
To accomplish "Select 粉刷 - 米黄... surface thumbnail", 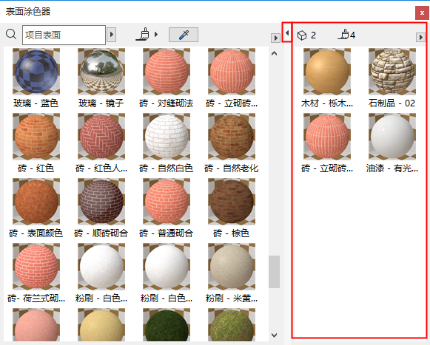I will tap(232, 267).
